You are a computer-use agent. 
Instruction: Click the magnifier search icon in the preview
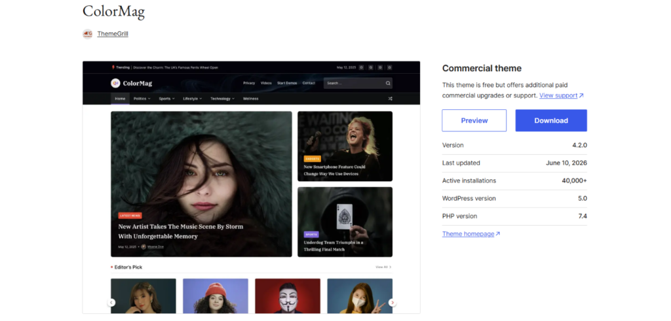(388, 83)
